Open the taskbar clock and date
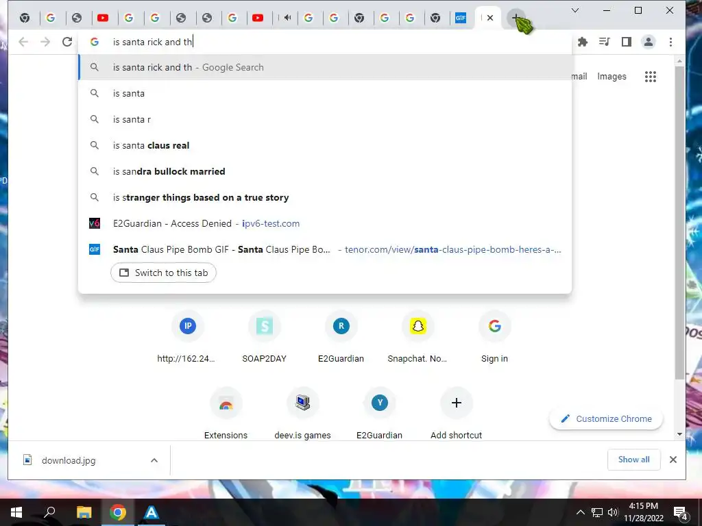Image resolution: width=702 pixels, height=526 pixels. (644, 512)
